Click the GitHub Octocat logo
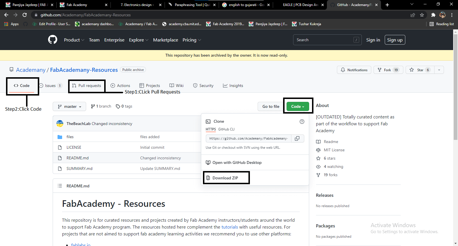 pos(53,40)
